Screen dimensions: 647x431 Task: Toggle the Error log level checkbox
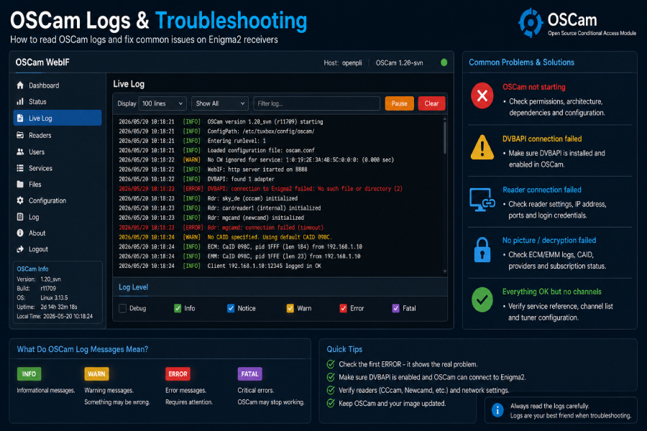point(343,308)
